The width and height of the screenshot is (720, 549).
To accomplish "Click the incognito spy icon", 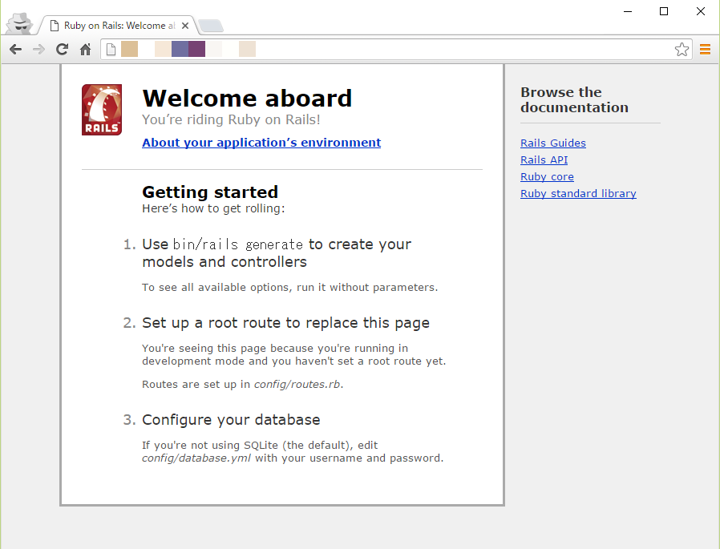I will [20, 23].
